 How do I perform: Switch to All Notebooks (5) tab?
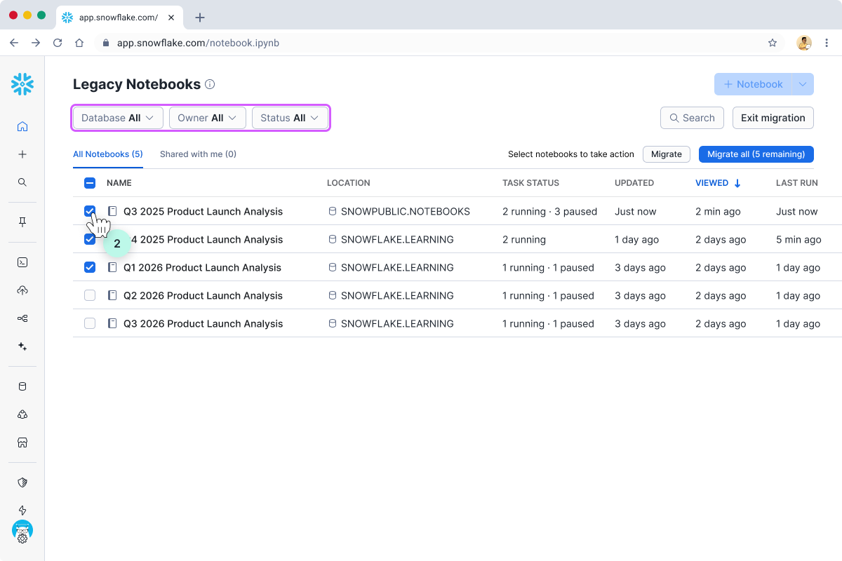tap(108, 154)
